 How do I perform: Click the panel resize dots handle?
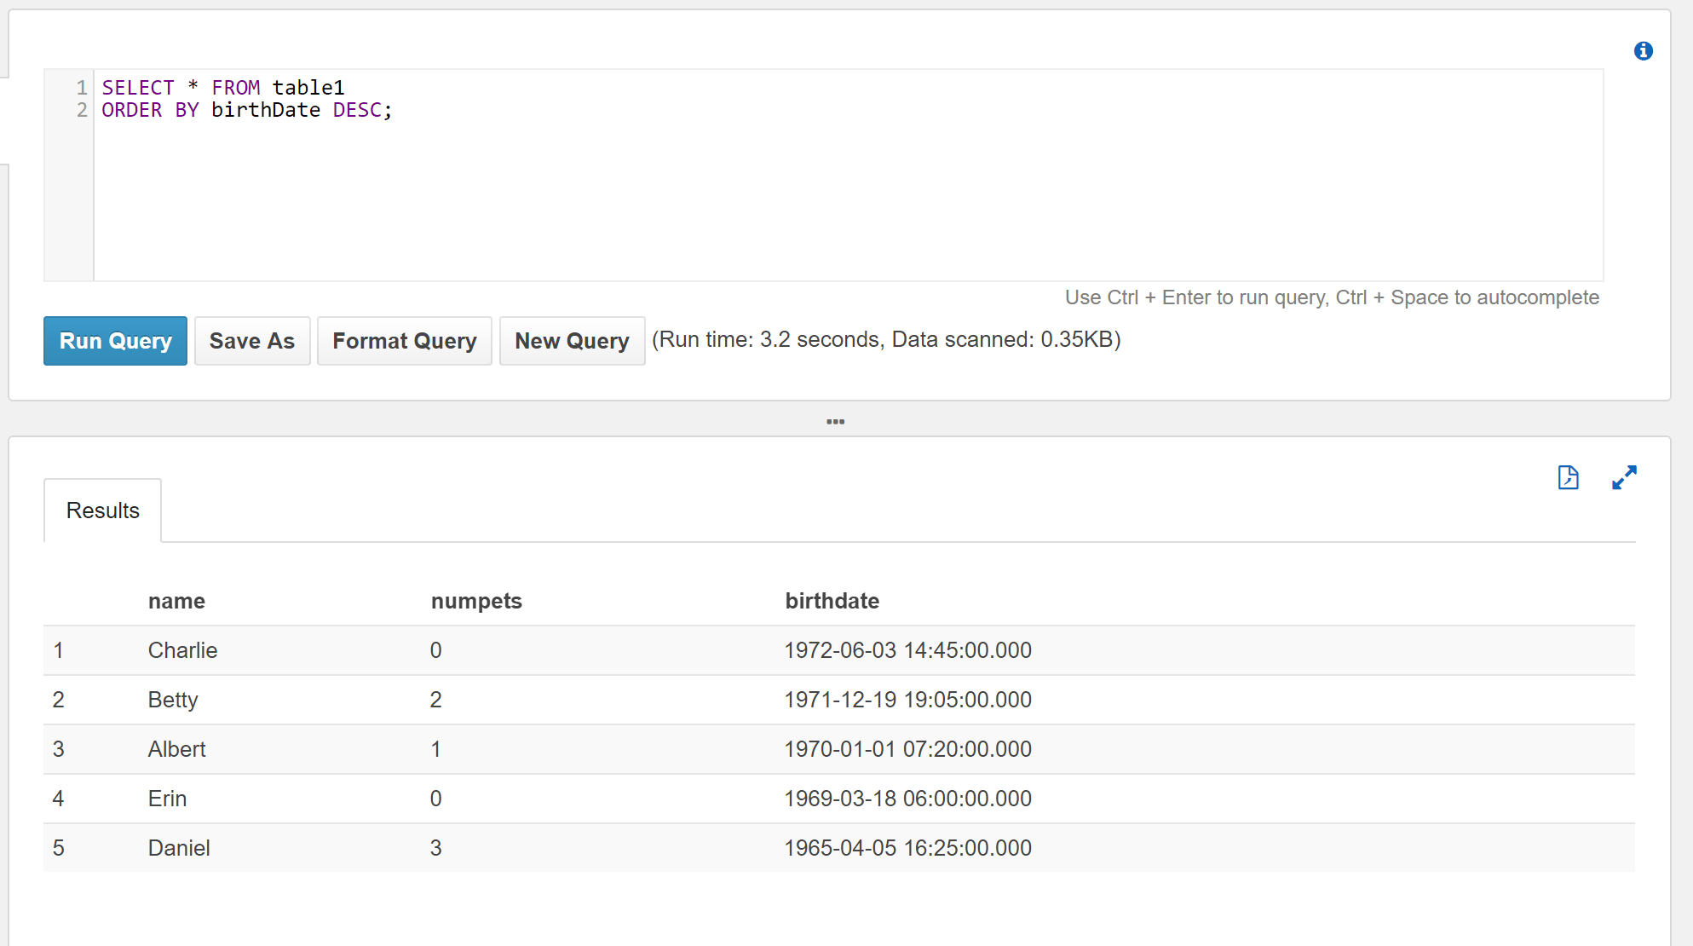click(x=836, y=421)
